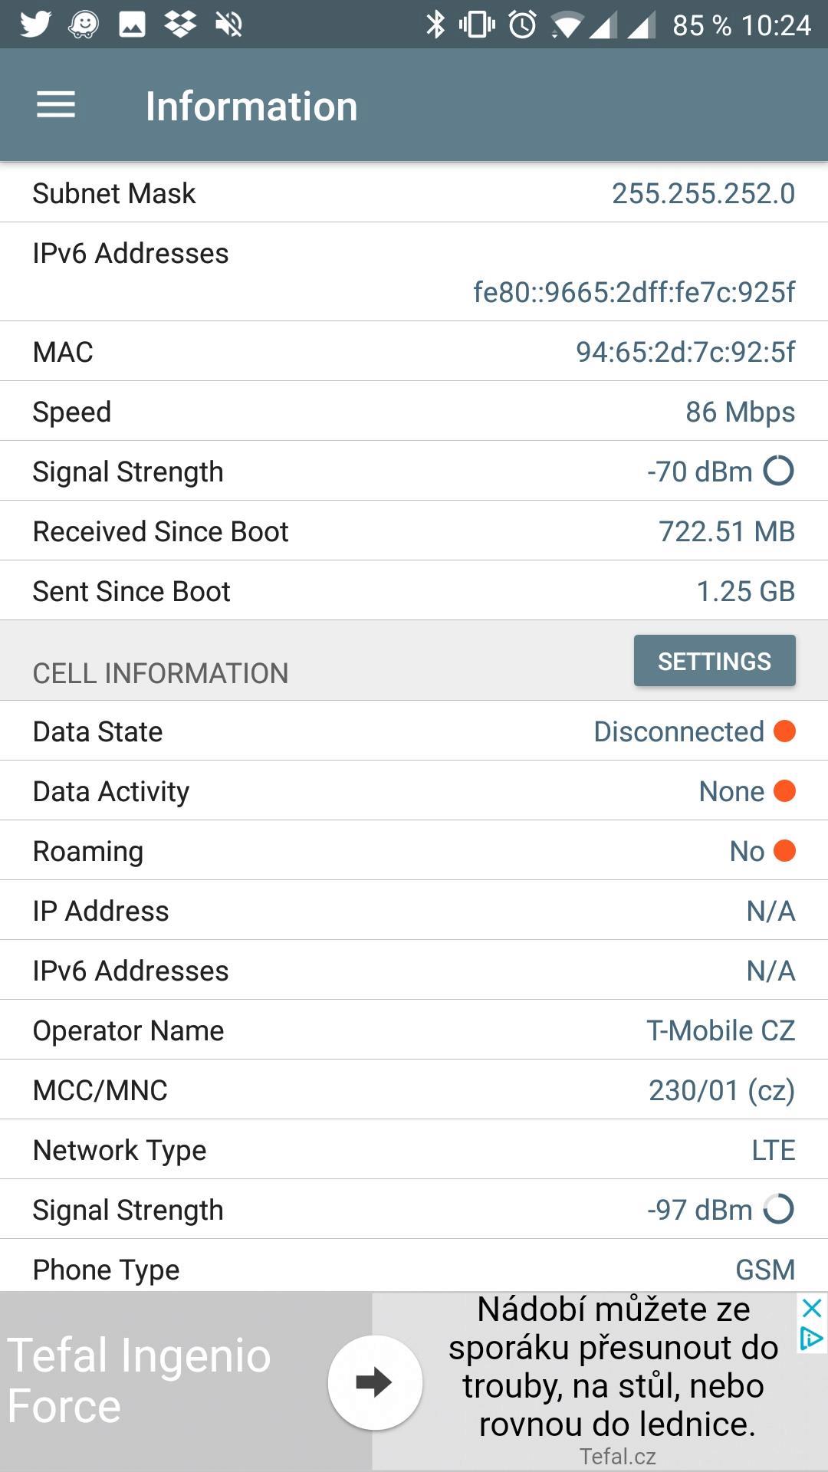Tap the WiFi signal strength ring icon
Screen dimensions: 828x1472
coord(778,471)
